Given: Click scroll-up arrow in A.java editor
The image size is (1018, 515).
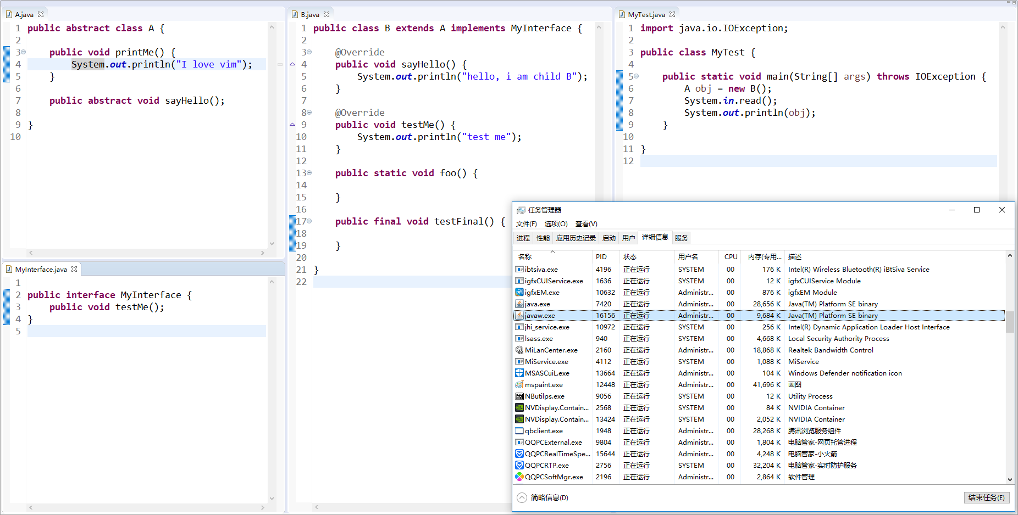Looking at the screenshot, I should coord(272,27).
